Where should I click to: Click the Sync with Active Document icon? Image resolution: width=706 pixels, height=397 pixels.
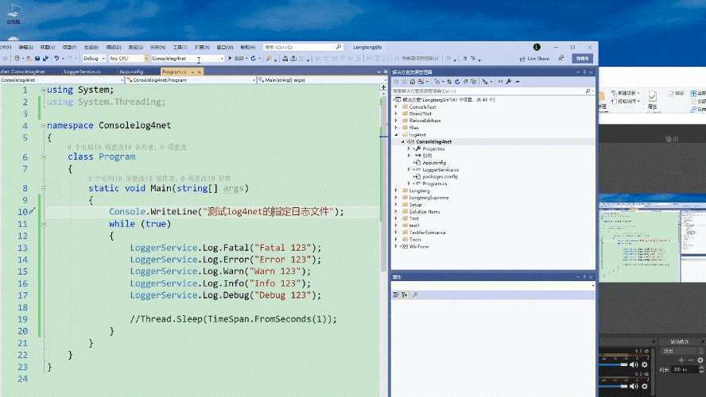449,82
